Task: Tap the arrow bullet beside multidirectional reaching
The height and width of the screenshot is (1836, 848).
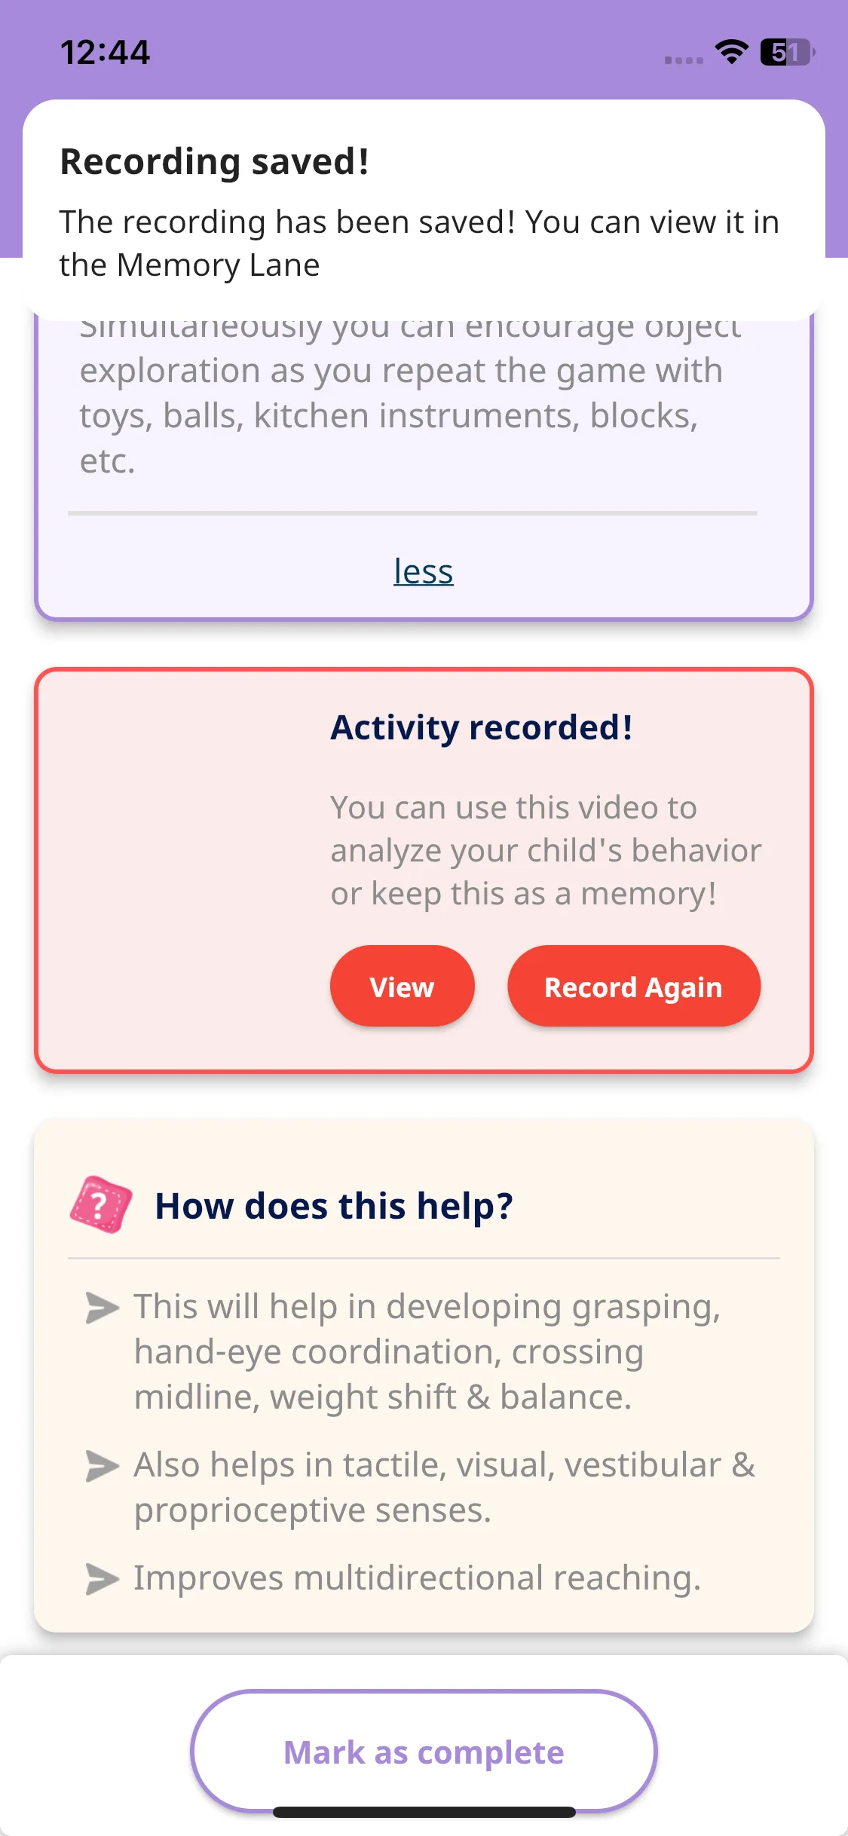Action: (103, 1579)
